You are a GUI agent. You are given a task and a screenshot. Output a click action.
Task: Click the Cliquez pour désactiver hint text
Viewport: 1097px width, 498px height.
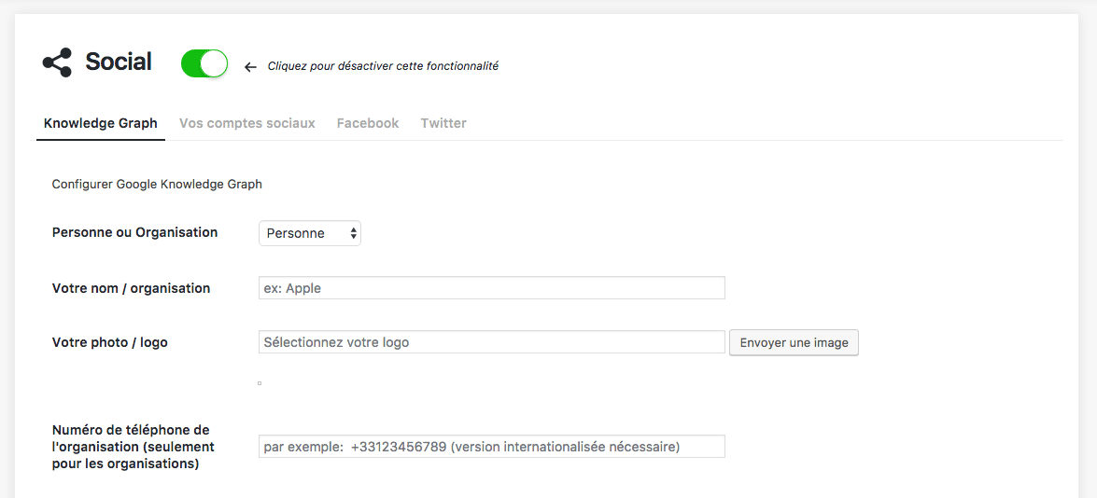pyautogui.click(x=383, y=66)
